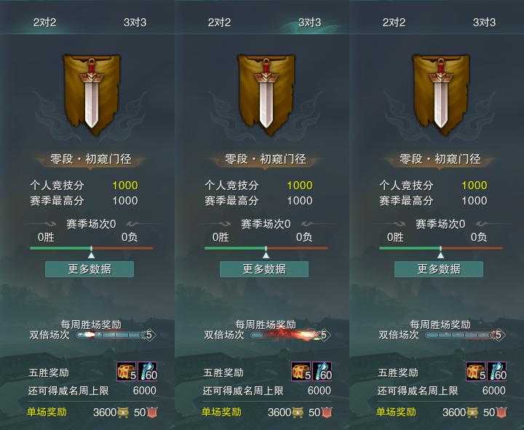Open the highlighted 3对3 tab in middle panel
The width and height of the screenshot is (524, 430).
[x=310, y=23]
